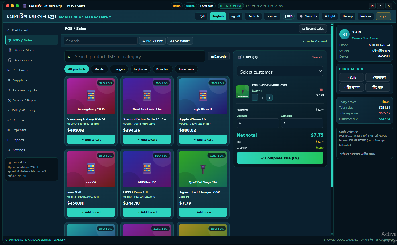Filter products by the Power banks category
This screenshot has height=245, width=397.
coord(186,69)
